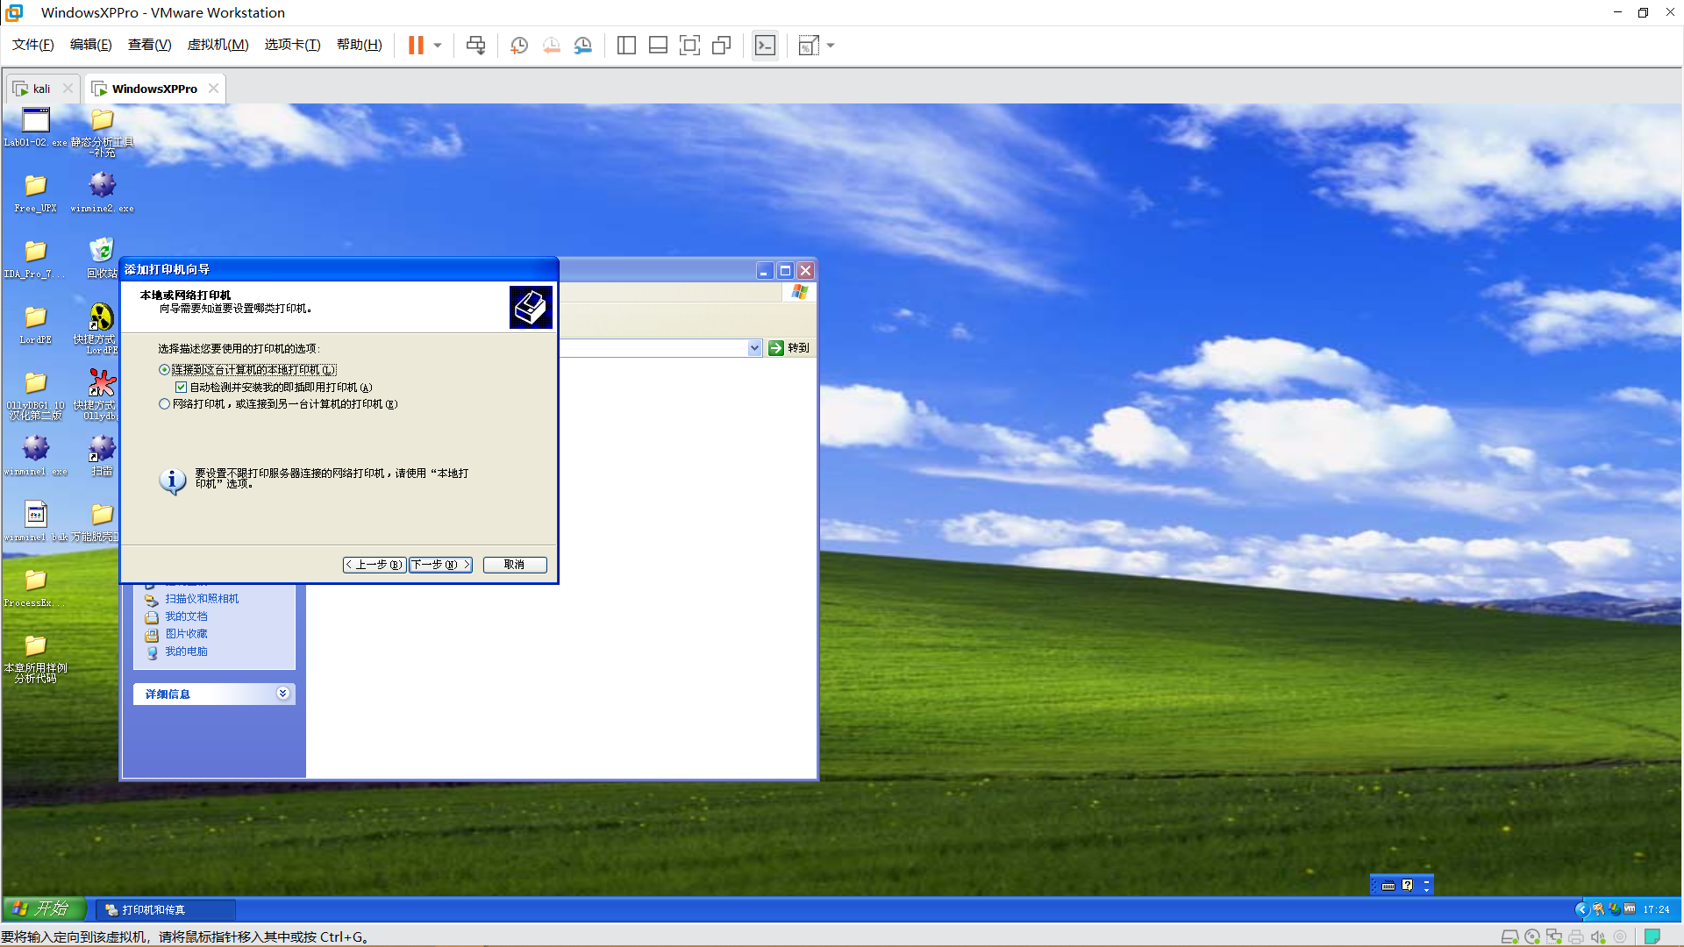Open 扫描仪和照相机 link in sidebar
Image resolution: width=1684 pixels, height=947 pixels.
point(202,599)
